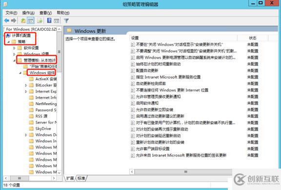The width and height of the screenshot is (281, 190).
Task: Select the BitLocker tree folder
Action: (46, 85)
